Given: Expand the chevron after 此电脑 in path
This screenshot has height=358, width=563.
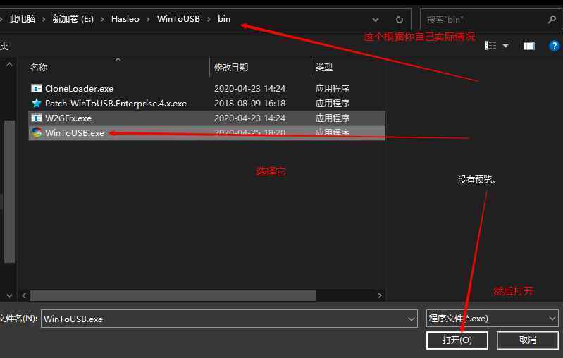Looking at the screenshot, I should pyautogui.click(x=44, y=19).
